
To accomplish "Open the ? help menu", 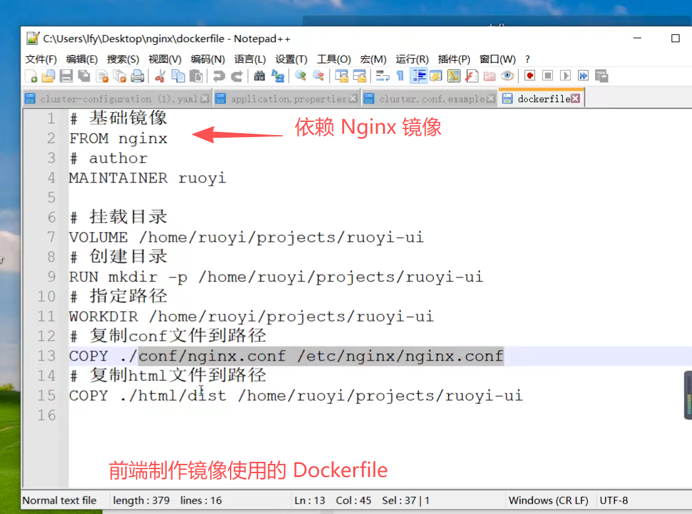I will (x=527, y=59).
